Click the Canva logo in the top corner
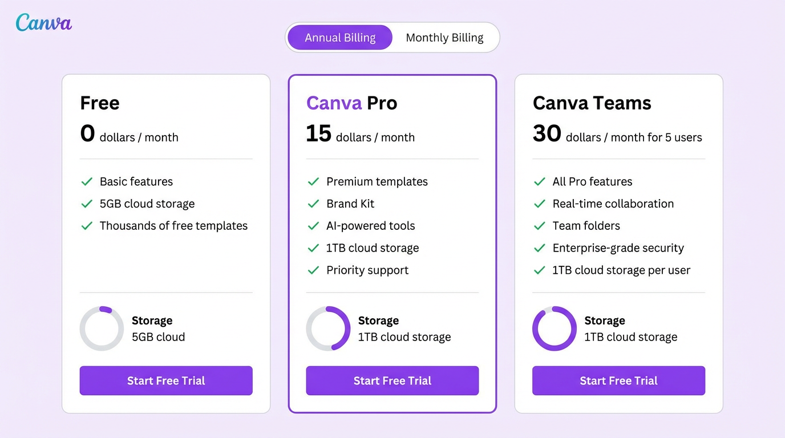Viewport: 785px width, 438px height. [43, 22]
